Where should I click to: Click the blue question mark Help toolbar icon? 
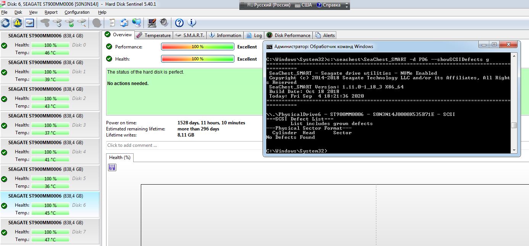tap(179, 23)
